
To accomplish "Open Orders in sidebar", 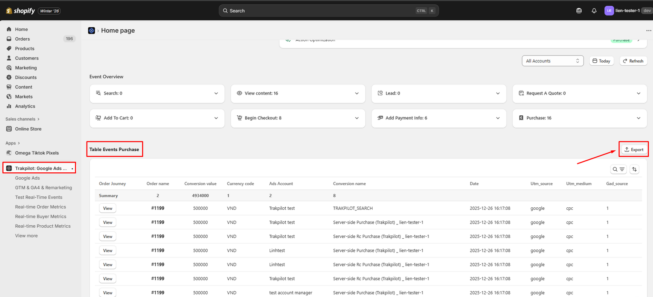I will click(x=22, y=39).
